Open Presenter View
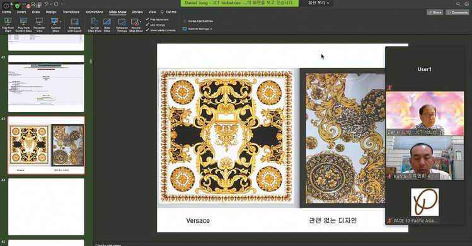 point(39,25)
